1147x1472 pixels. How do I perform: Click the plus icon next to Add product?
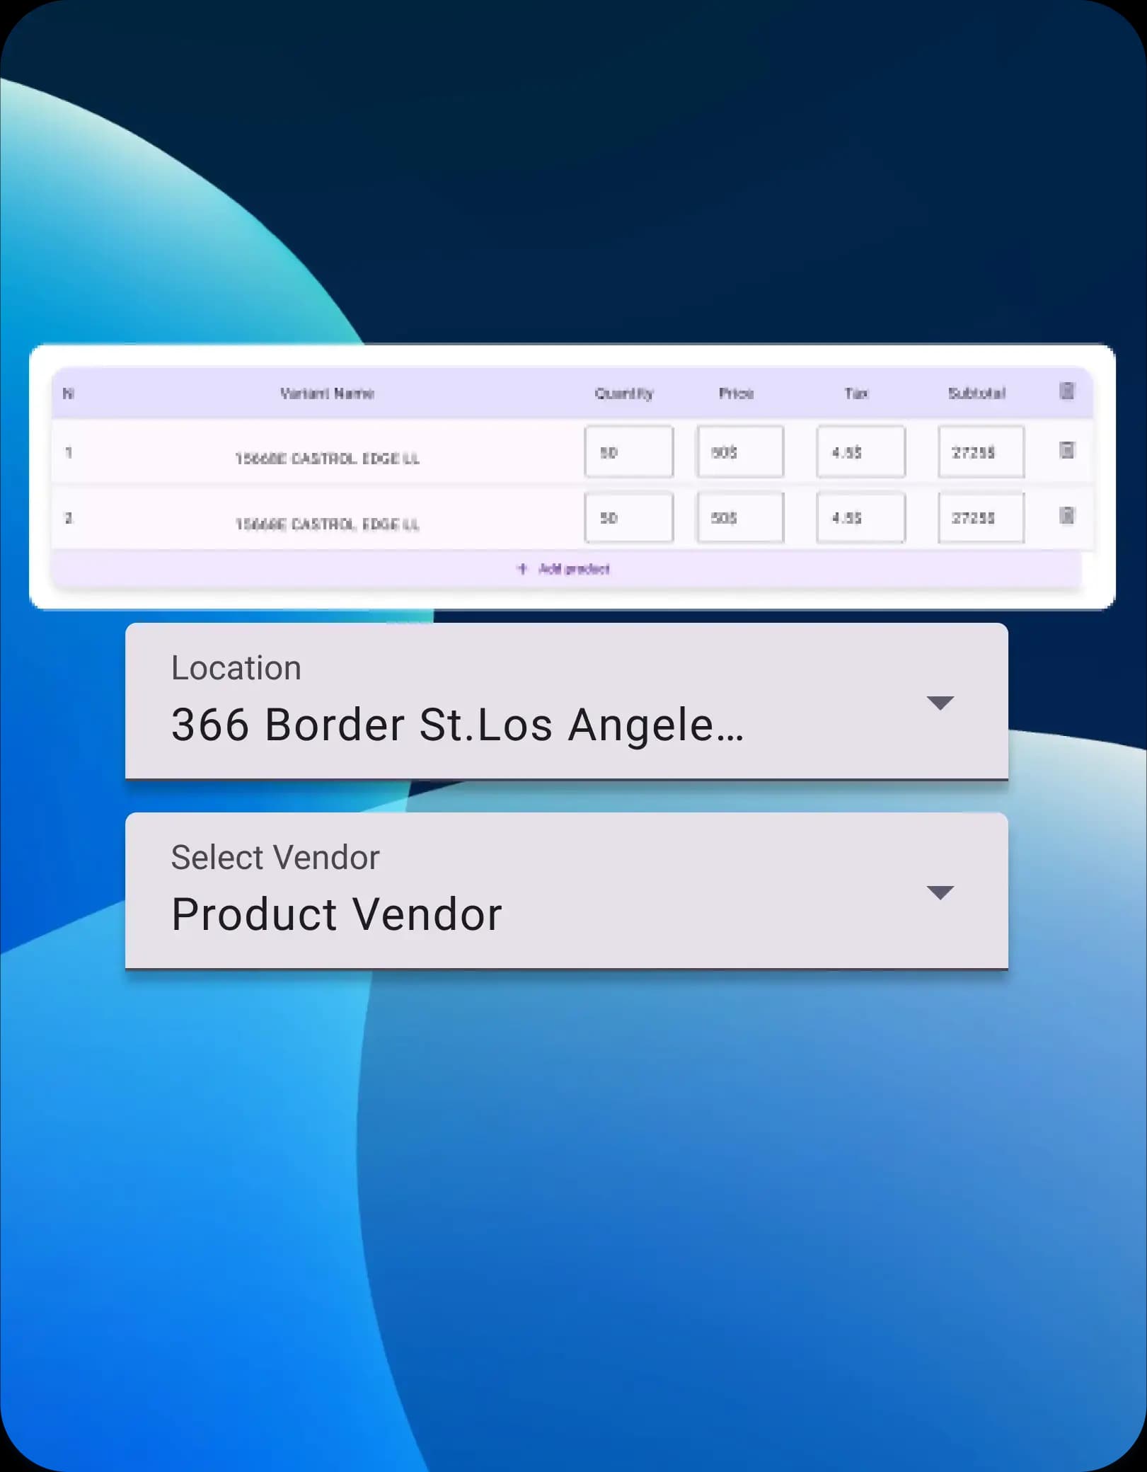click(522, 569)
